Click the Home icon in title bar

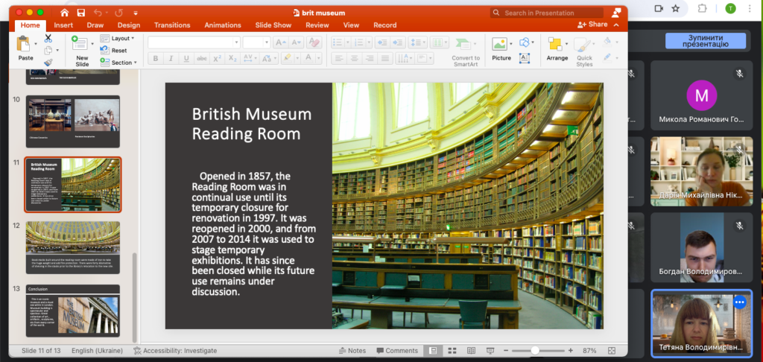[x=64, y=13]
